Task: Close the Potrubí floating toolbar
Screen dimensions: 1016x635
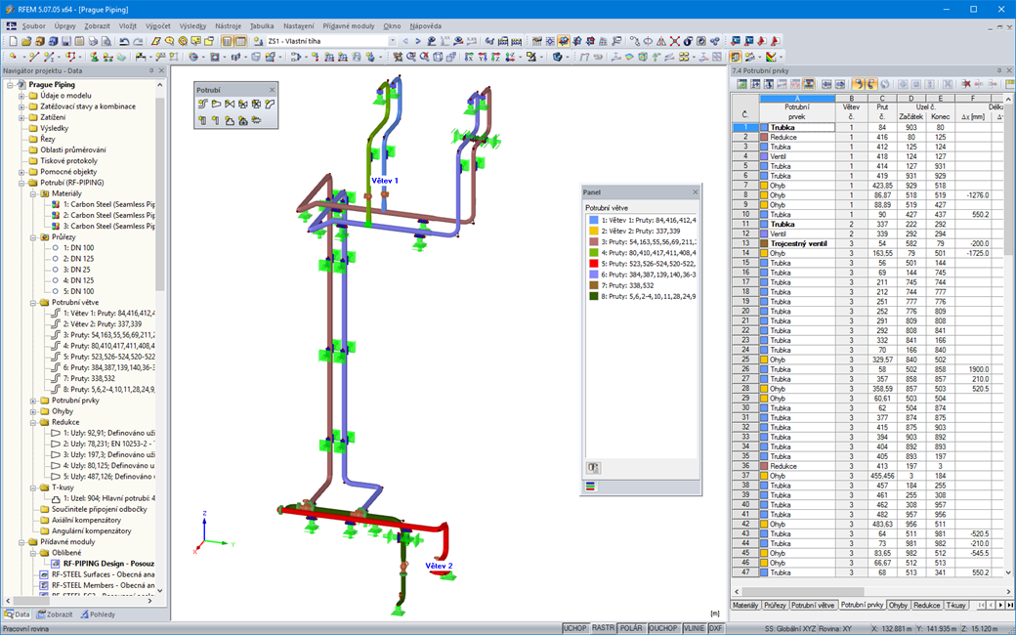Action: pyautogui.click(x=273, y=90)
